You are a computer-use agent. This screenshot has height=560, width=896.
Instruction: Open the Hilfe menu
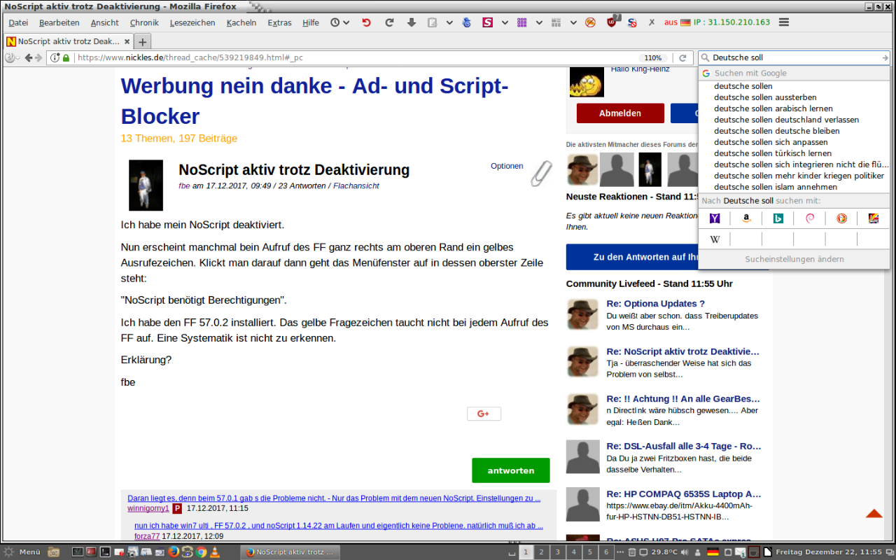[311, 22]
